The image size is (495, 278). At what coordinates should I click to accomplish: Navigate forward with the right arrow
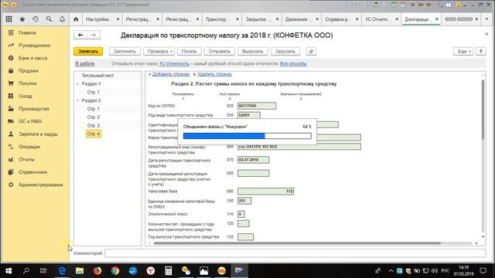tap(94, 35)
